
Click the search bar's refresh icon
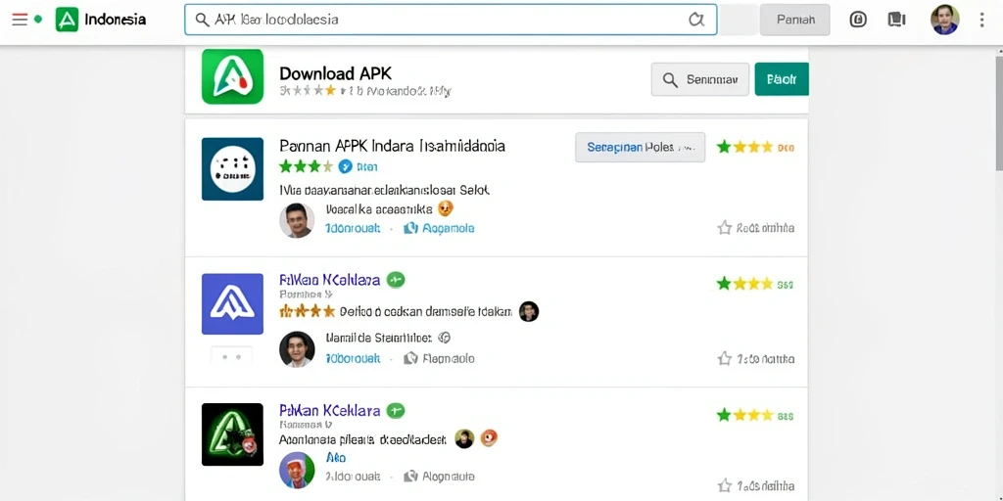(696, 20)
